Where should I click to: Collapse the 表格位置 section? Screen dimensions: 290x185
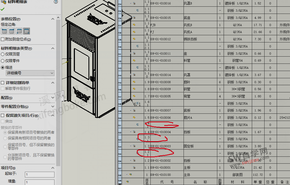point(53,19)
